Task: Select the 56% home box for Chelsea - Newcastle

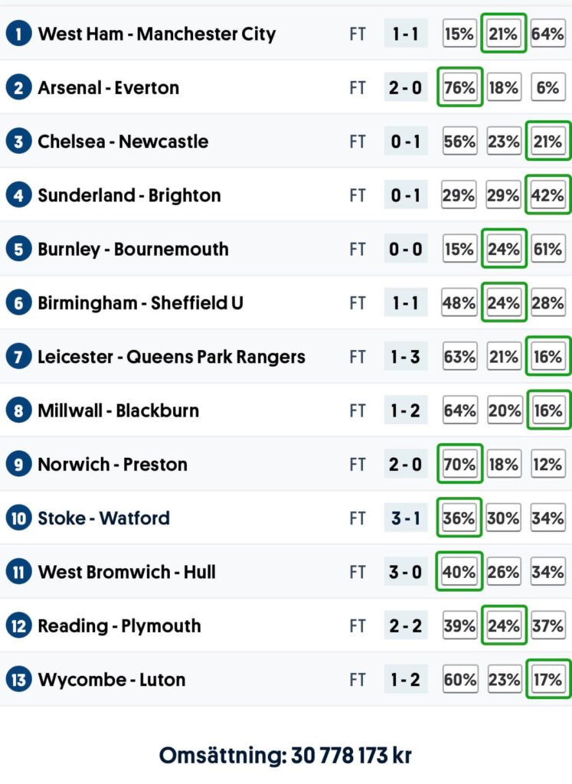Action: 459,142
